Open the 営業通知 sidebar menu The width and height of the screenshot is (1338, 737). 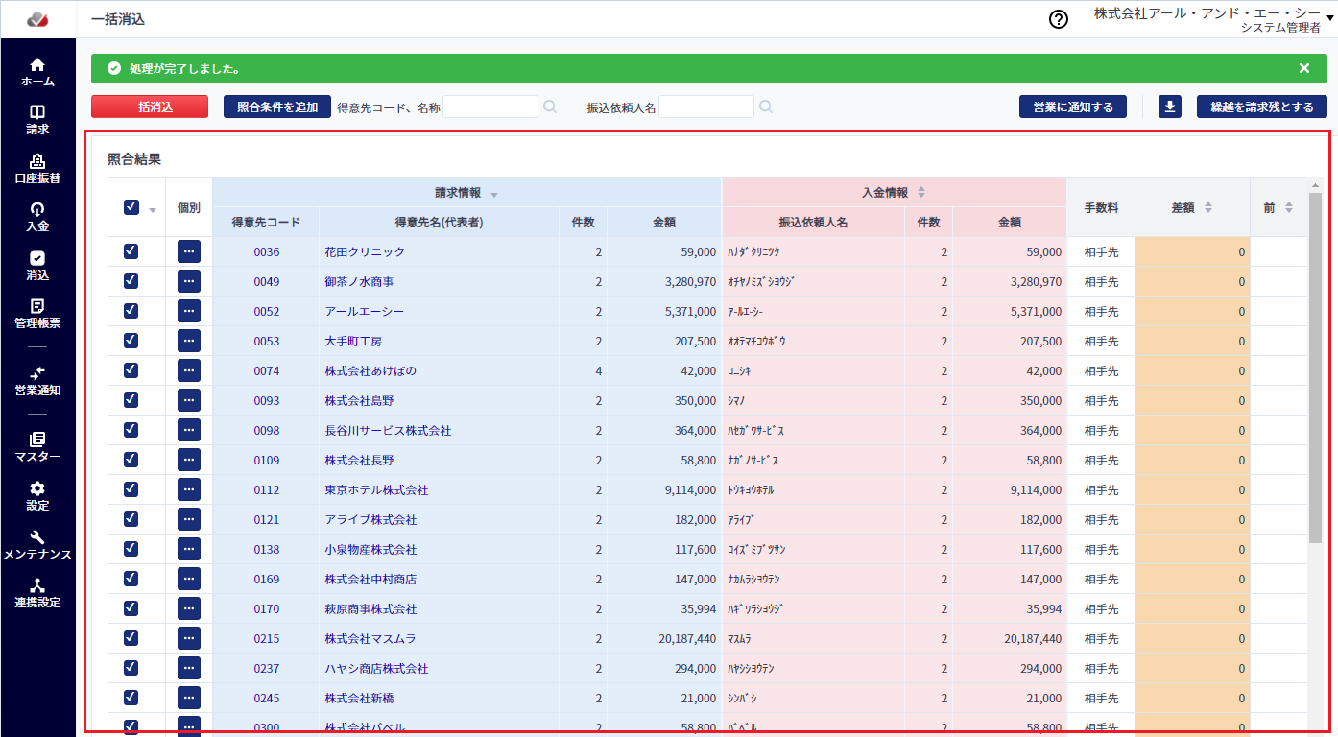pyautogui.click(x=37, y=381)
